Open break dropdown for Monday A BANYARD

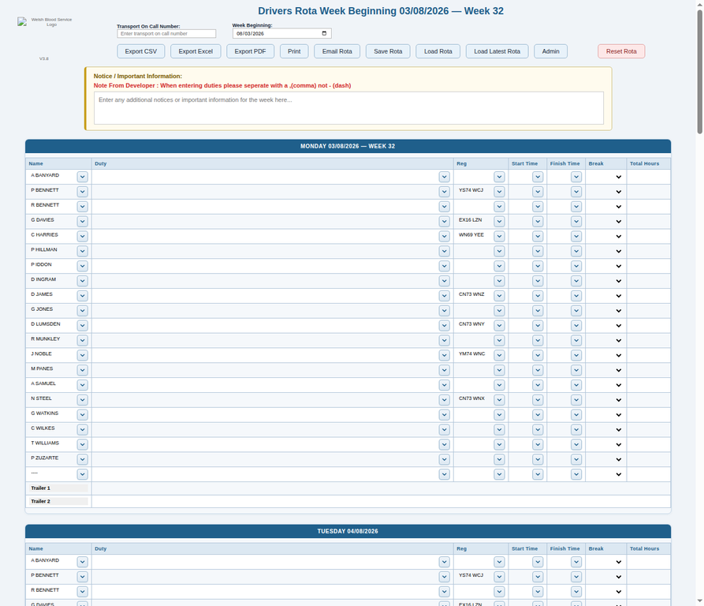point(618,177)
